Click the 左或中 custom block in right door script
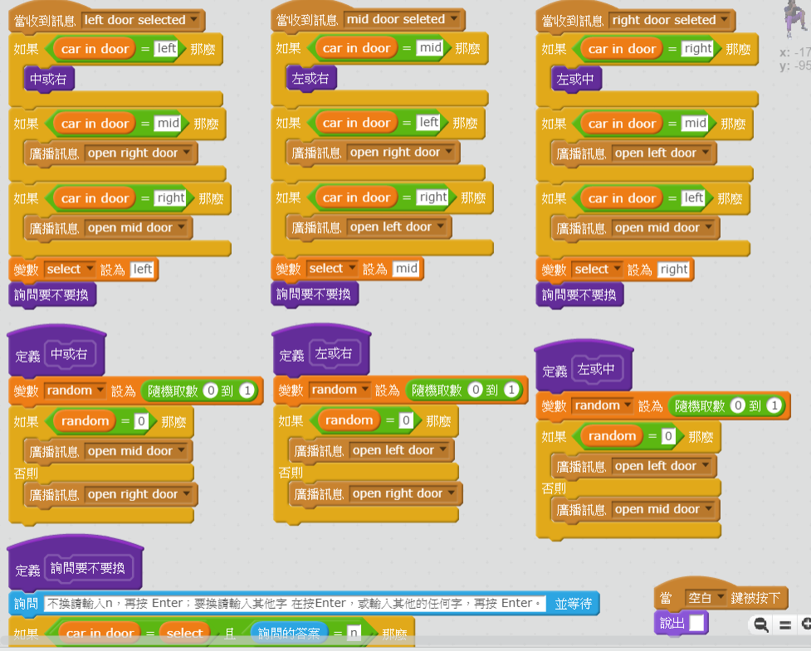The image size is (811, 651). [x=575, y=79]
